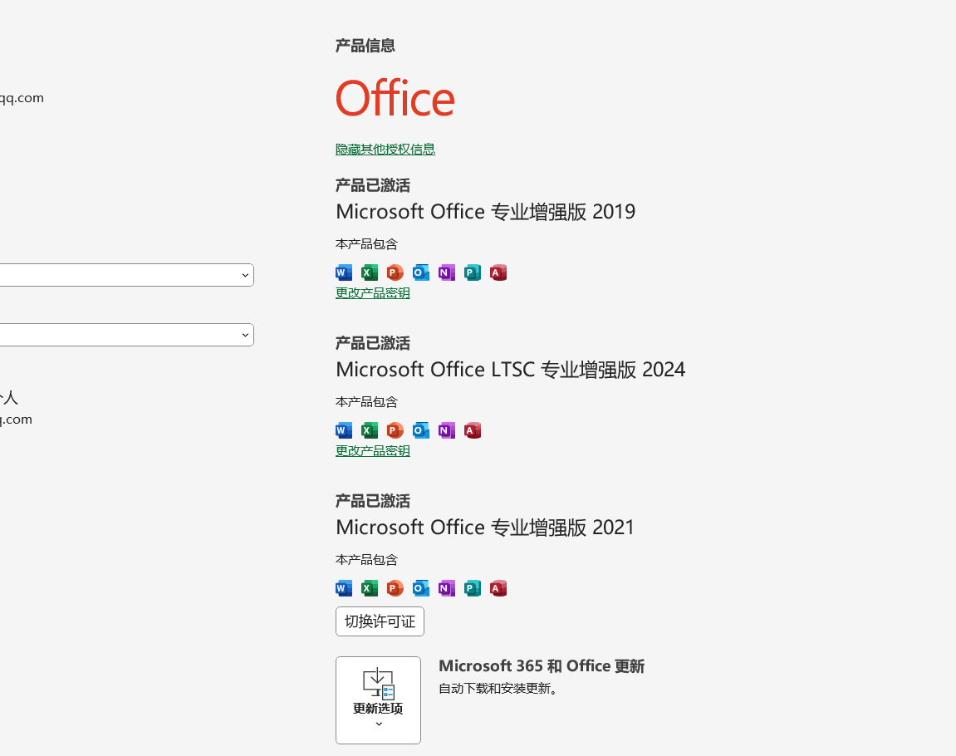Click the Publisher icon under Office 2019

[473, 272]
